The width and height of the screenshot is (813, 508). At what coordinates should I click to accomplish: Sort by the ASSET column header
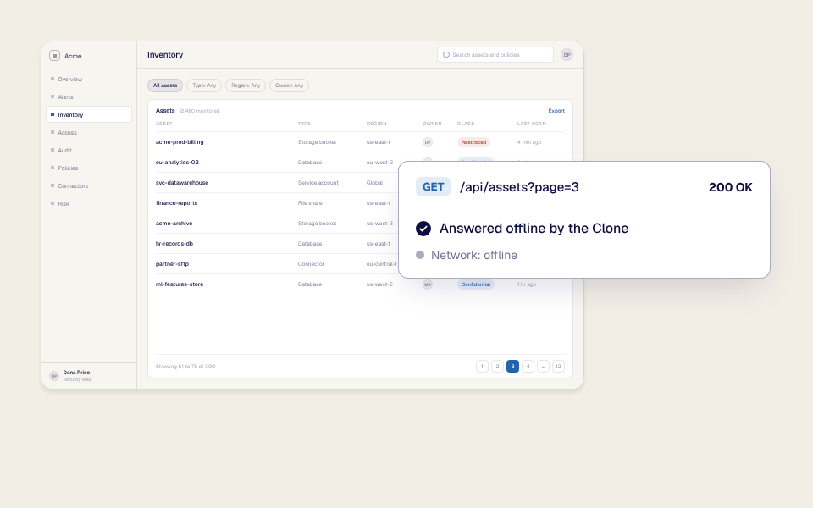[x=163, y=124]
